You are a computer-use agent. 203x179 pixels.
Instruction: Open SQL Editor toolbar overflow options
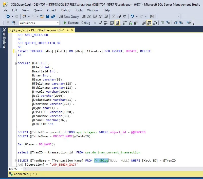tap(193, 24)
